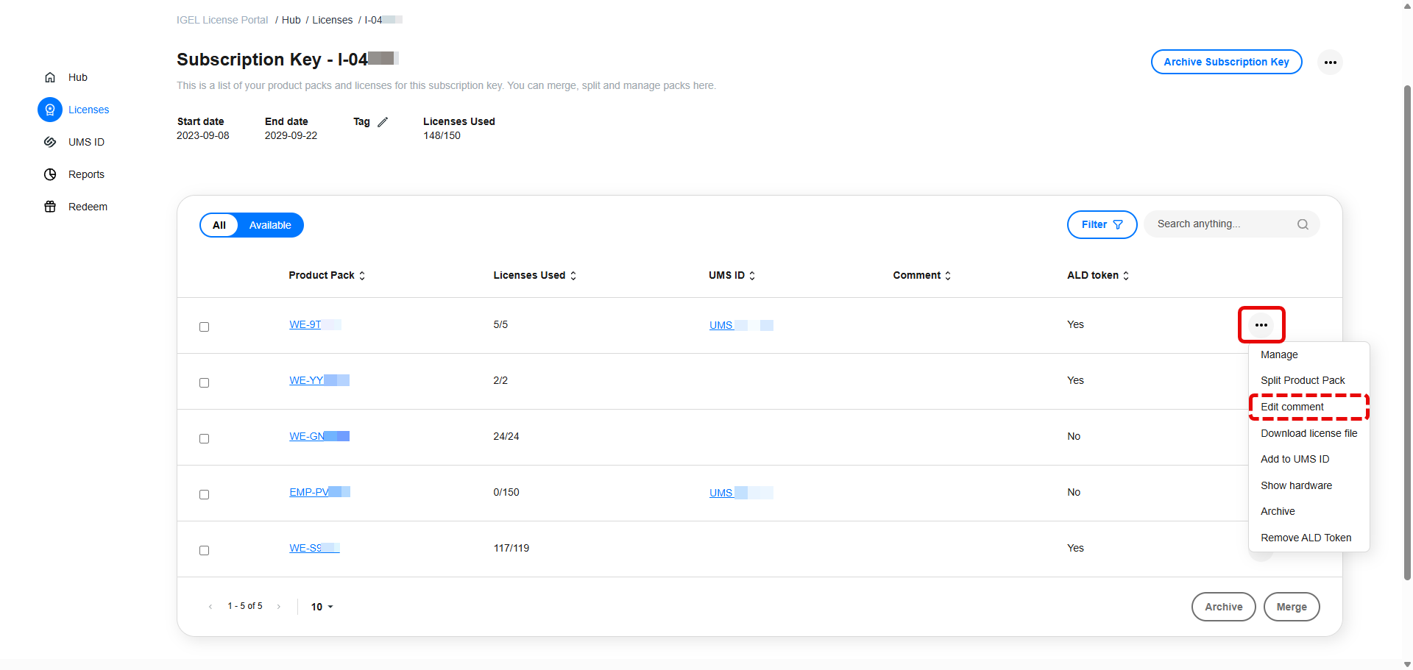Click the search magnifier icon
The height and width of the screenshot is (670, 1413).
pyautogui.click(x=1303, y=224)
